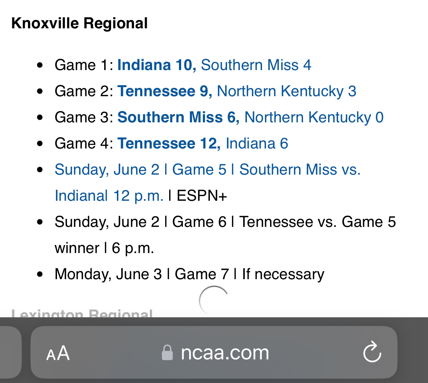The height and width of the screenshot is (383, 428).
Task: Tap the Game 7 If necessary line
Action: point(189,274)
